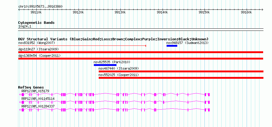Select the red dgv1369n54 loss bar
The image size is (272, 127).
[141, 59]
